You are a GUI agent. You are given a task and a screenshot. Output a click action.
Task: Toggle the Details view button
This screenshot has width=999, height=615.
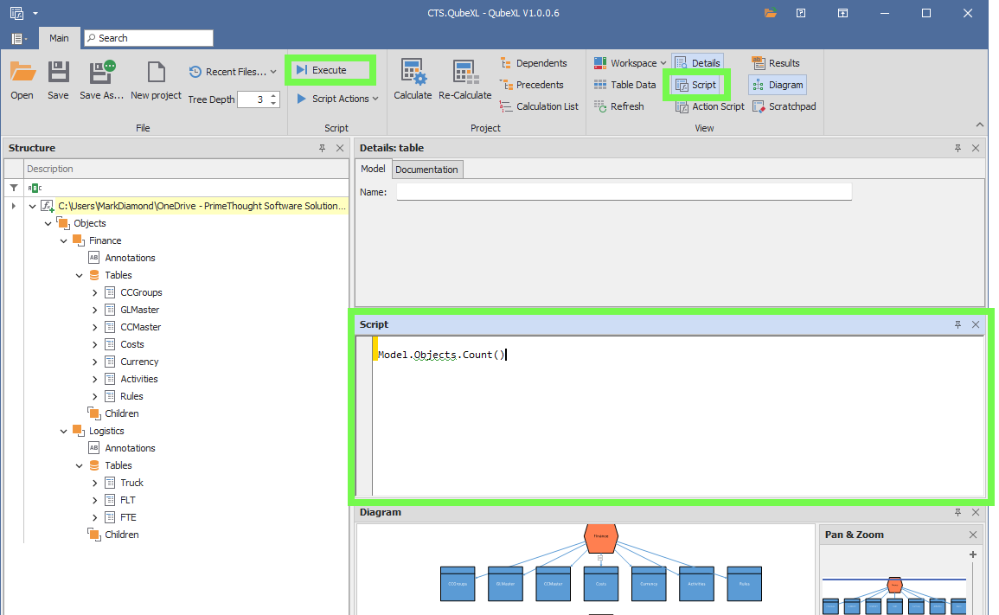697,63
